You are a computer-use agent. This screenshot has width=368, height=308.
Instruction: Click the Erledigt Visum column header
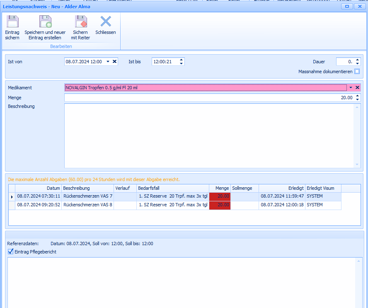(x=323, y=188)
